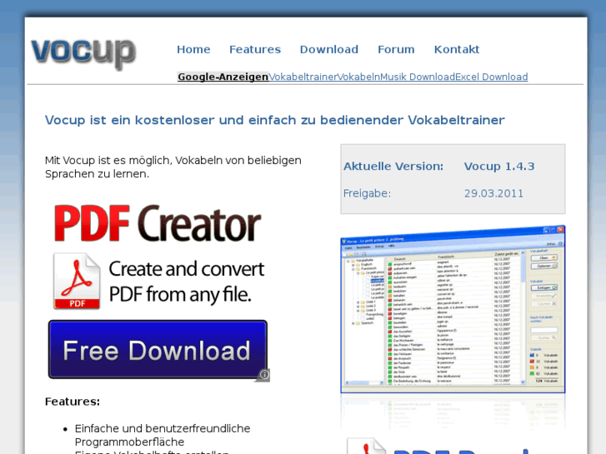The image size is (606, 454).
Task: Open the Home menu item
Action: pos(193,49)
